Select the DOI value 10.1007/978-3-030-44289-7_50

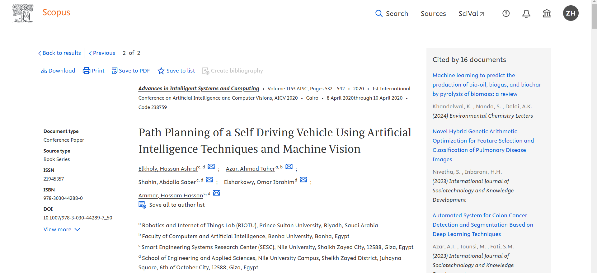(78, 218)
